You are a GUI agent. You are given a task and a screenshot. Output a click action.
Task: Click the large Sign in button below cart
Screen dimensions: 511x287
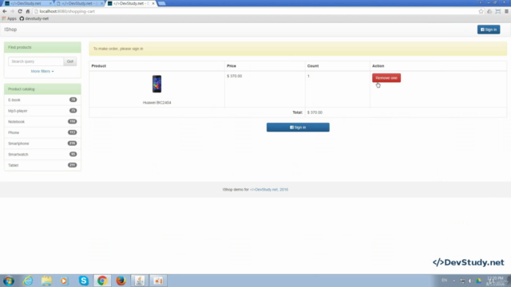298,128
